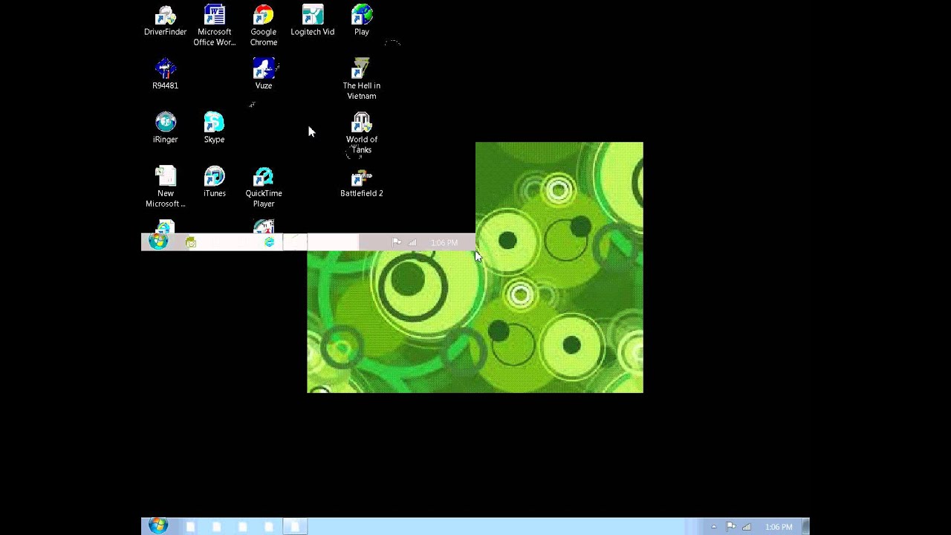Click the camera icon on the small duplicate taskbar
The width and height of the screenshot is (951, 535).
(x=191, y=242)
